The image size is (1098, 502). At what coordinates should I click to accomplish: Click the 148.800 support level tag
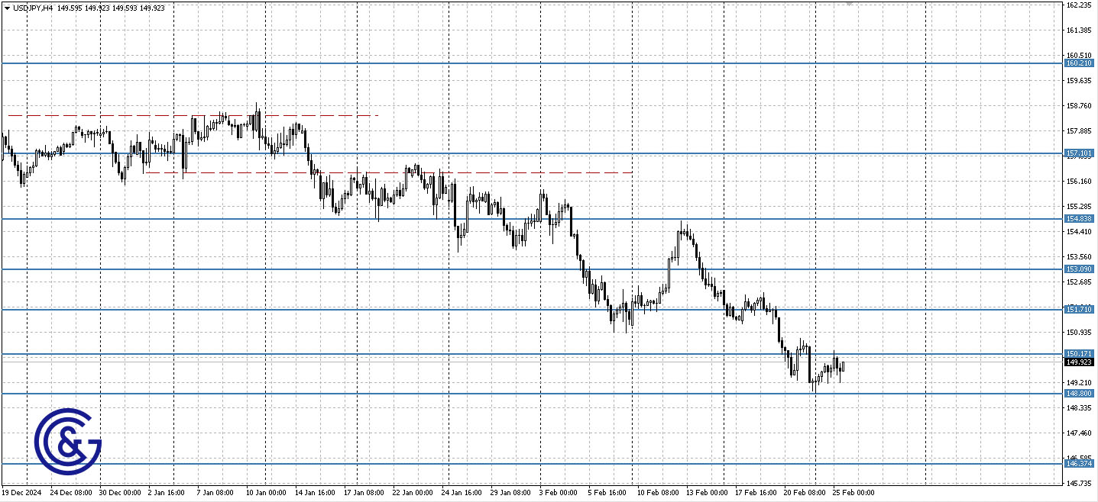(1079, 393)
